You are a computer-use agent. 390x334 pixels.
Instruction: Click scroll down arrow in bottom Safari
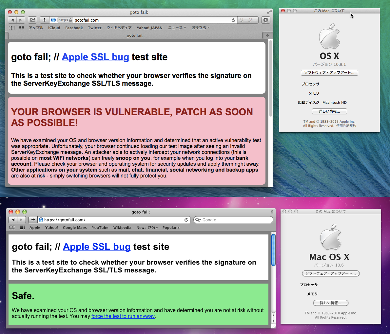[273, 321]
